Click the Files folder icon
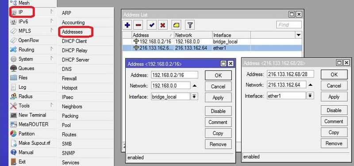354x166 pixels. click(x=14, y=77)
